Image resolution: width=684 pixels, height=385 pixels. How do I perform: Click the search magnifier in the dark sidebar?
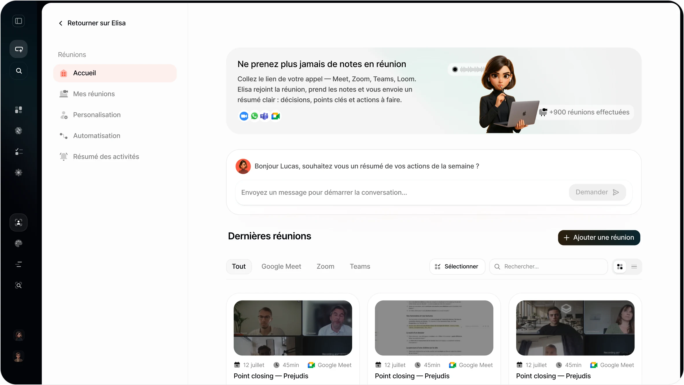19,71
